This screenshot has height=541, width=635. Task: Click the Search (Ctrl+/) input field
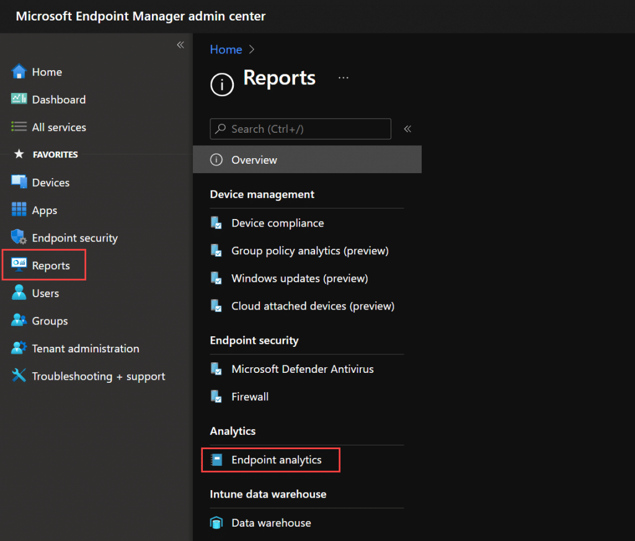[301, 129]
